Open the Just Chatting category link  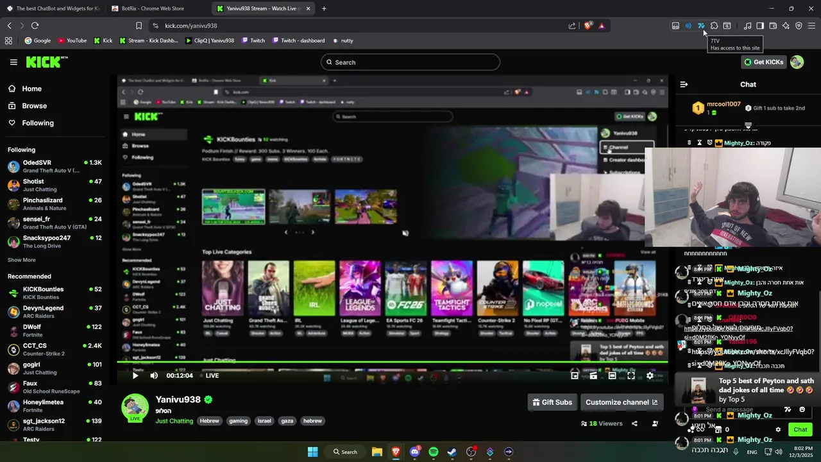[x=174, y=421]
